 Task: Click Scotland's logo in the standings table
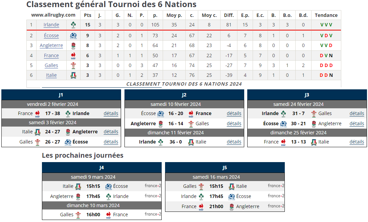click(x=73, y=36)
